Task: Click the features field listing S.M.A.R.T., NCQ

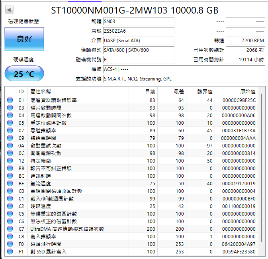Action: pyautogui.click(x=184, y=79)
